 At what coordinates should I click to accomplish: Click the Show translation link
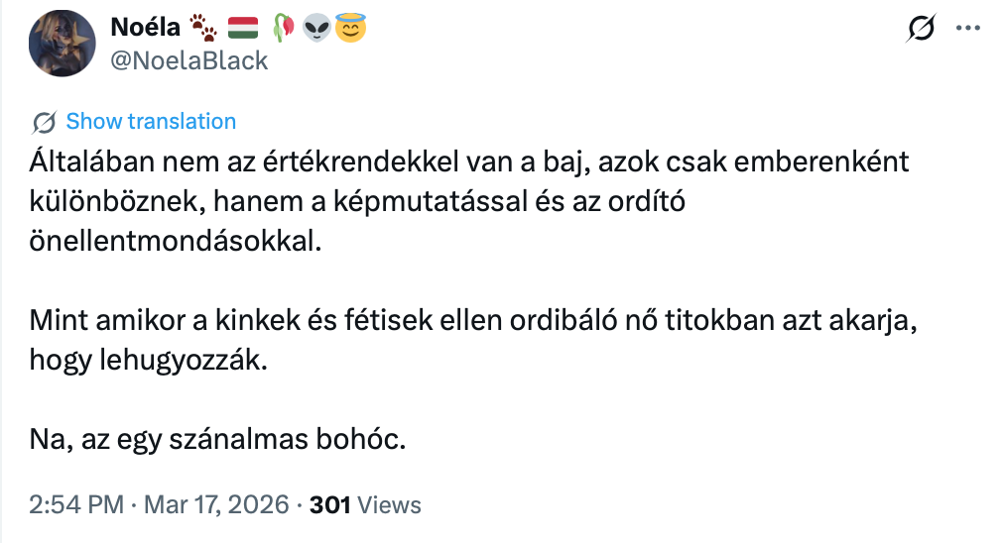(x=151, y=122)
